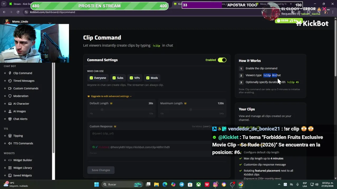
Task: Click the browser back arrow
Action: pyautogui.click(x=4, y=12)
